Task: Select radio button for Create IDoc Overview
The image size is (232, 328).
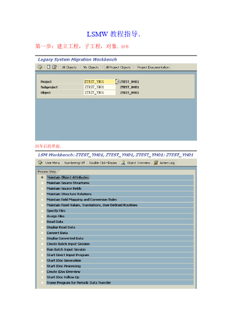Action: click(x=42, y=271)
